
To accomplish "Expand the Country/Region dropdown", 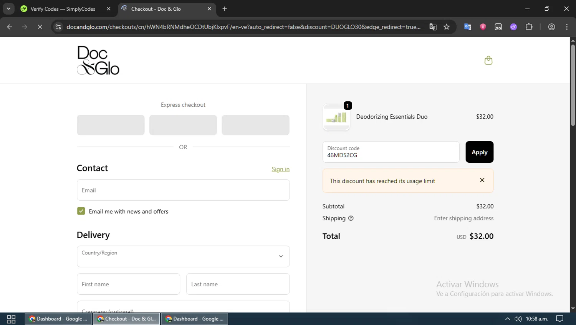I will coord(183,256).
